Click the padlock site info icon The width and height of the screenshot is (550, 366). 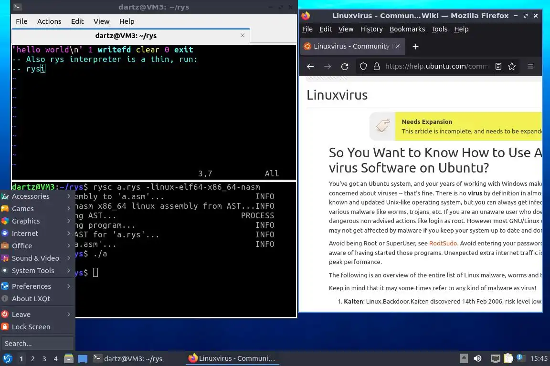(377, 67)
